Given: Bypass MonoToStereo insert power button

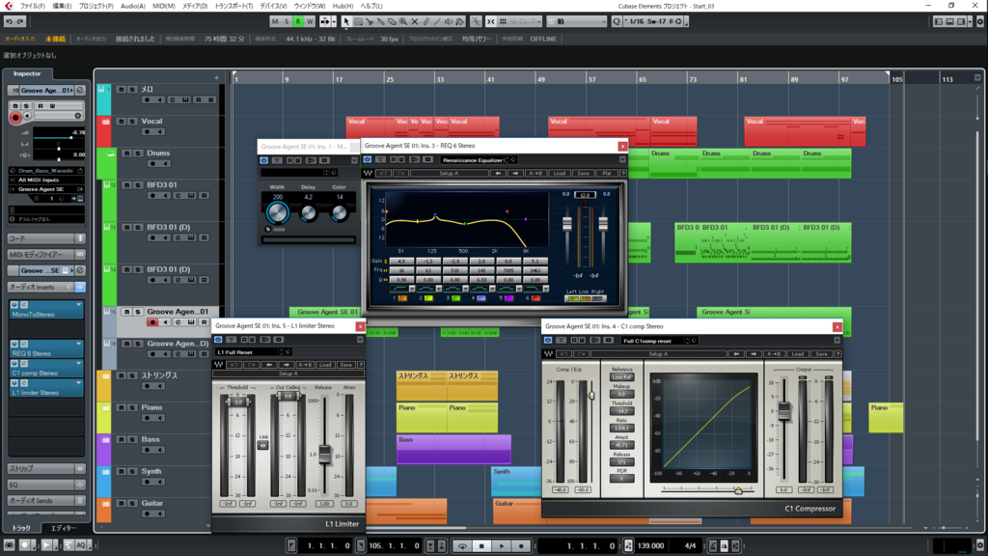Looking at the screenshot, I should click(14, 305).
